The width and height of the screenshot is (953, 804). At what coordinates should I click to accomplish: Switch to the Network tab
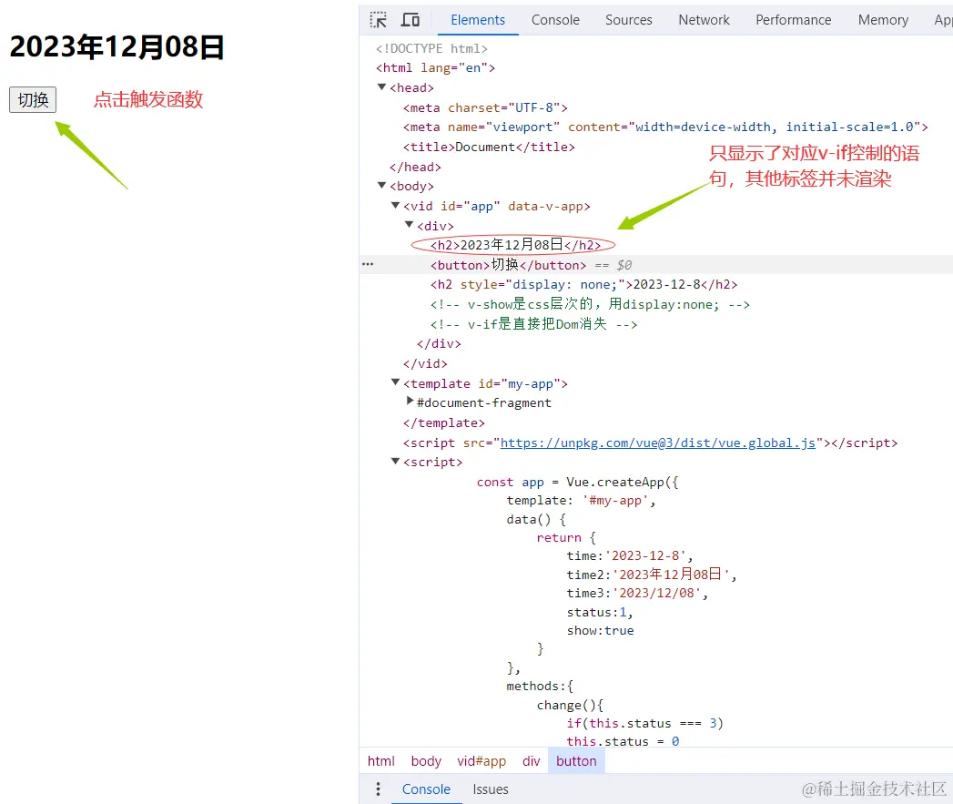tap(704, 20)
